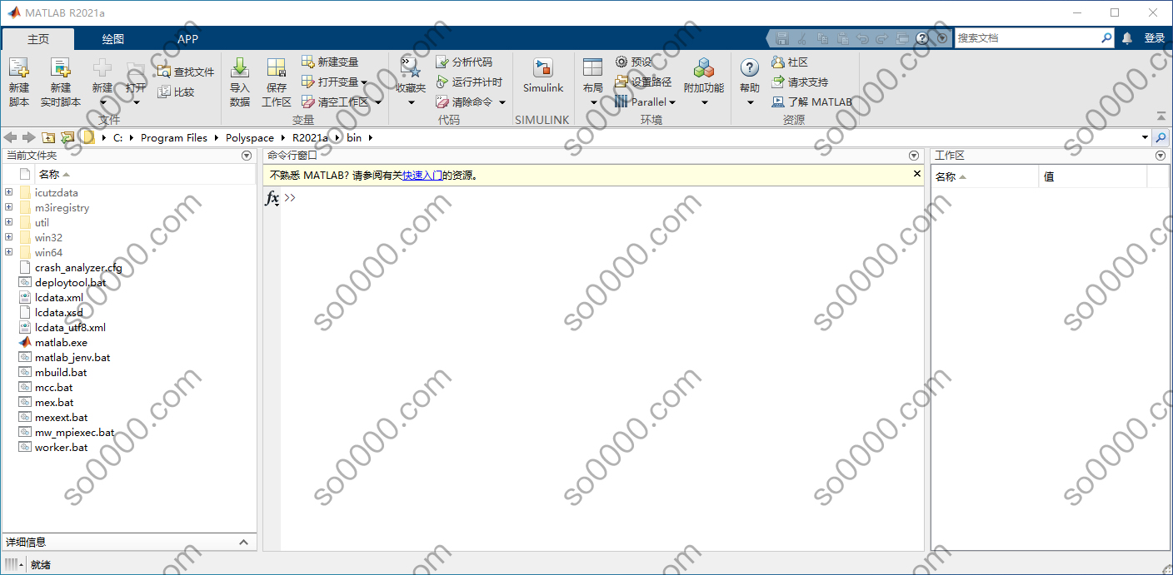The width and height of the screenshot is (1173, 575).
Task: Open the 设置路径 set path dialog
Action: (643, 82)
